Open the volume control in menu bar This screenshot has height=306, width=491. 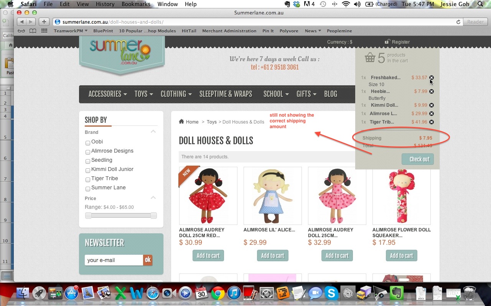tap(357, 4)
